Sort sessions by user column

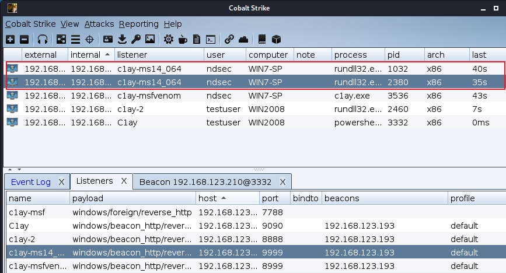coord(225,55)
